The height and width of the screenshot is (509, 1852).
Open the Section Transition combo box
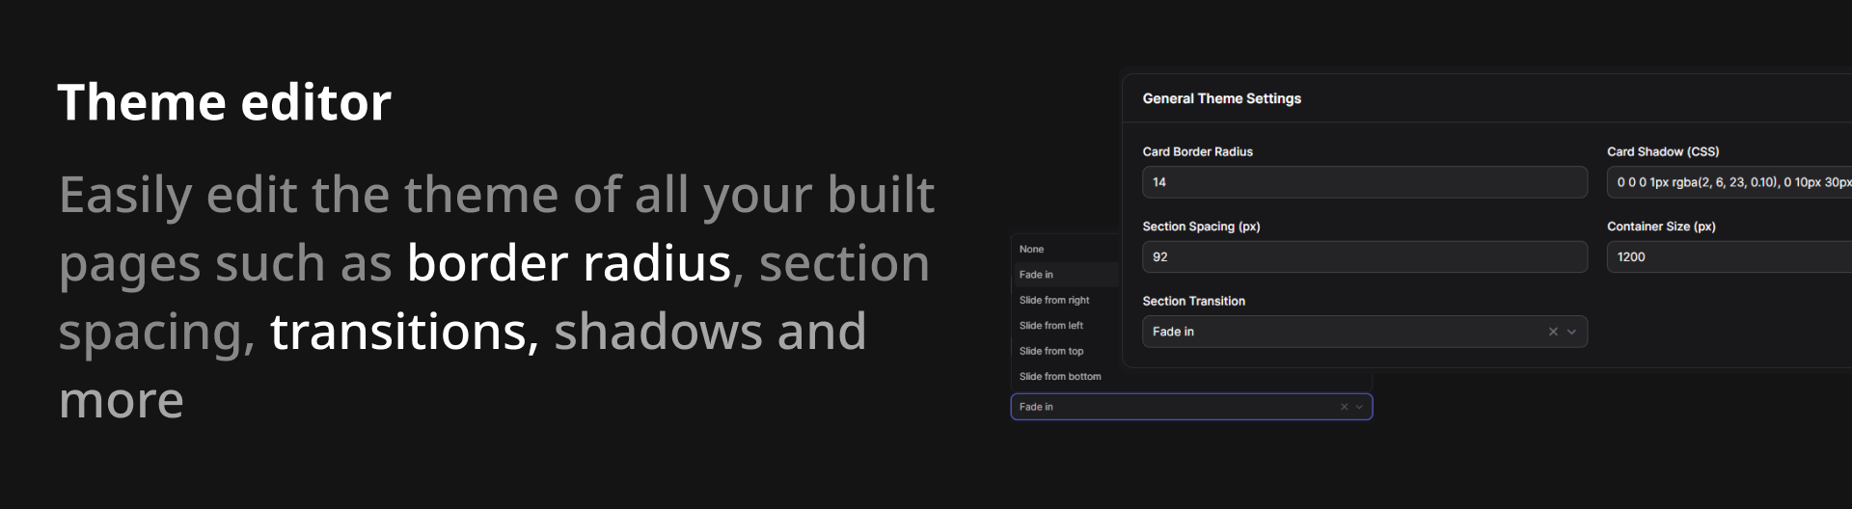[x=1341, y=332]
